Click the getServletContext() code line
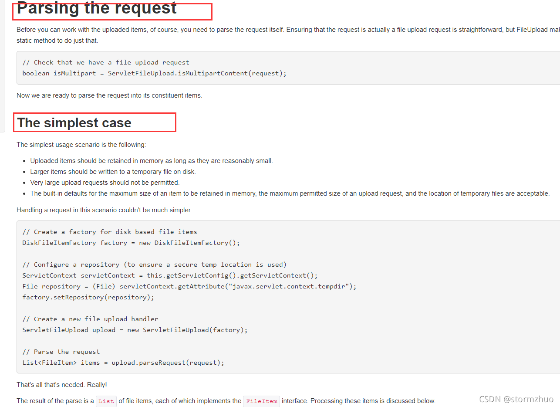 click(170, 275)
